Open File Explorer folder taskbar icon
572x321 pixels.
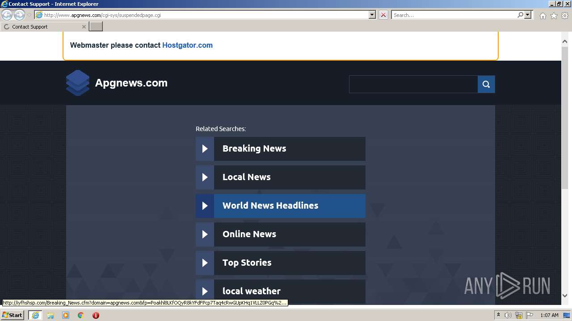(50, 315)
